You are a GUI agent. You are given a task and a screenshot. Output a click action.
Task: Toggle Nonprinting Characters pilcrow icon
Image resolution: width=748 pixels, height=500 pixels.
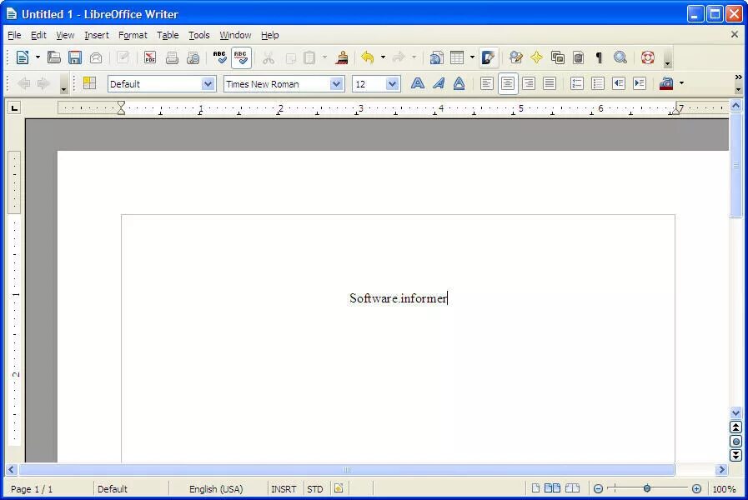click(x=600, y=57)
